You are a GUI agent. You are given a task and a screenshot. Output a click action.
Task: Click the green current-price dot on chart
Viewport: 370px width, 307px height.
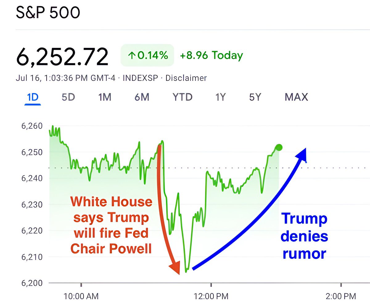pos(279,148)
